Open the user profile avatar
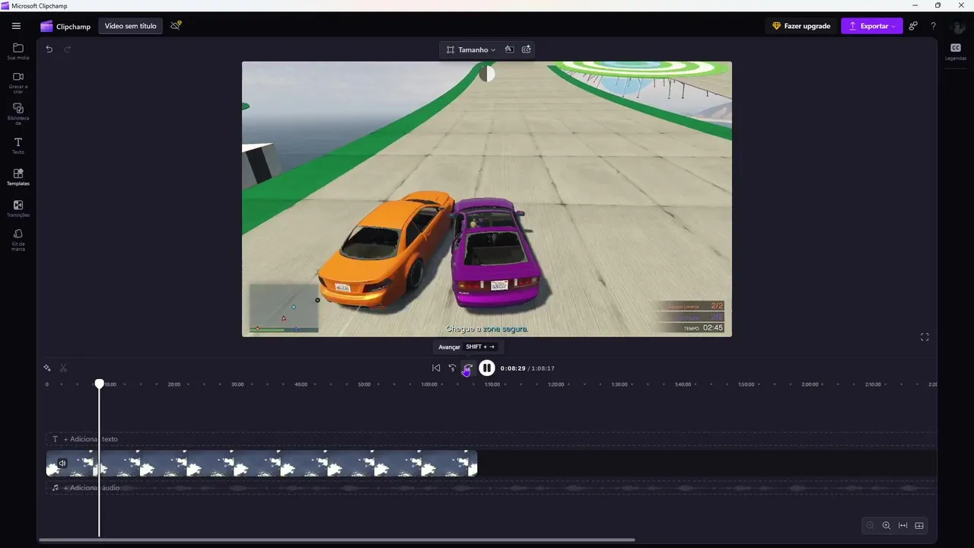Screen dimensions: 974x548 (x=957, y=26)
